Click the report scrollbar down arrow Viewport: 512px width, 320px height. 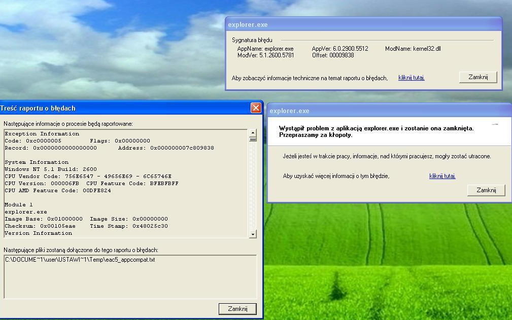pyautogui.click(x=253, y=234)
